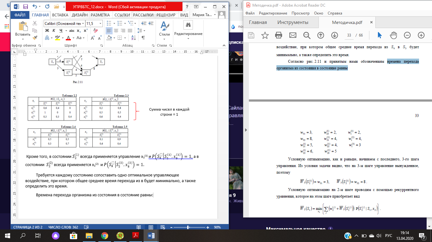This screenshot has width=432, height=242.
Task: Select the Hand pan tool in Acrobat
Action: pyautogui.click(x=393, y=35)
